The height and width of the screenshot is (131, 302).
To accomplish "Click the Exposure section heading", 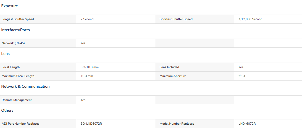I will click(9, 6).
